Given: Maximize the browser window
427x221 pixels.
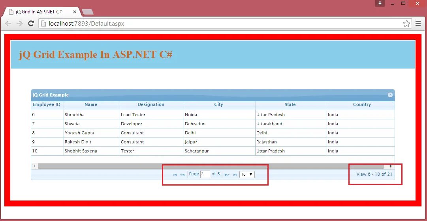Looking at the screenshot, I should coord(403,3).
